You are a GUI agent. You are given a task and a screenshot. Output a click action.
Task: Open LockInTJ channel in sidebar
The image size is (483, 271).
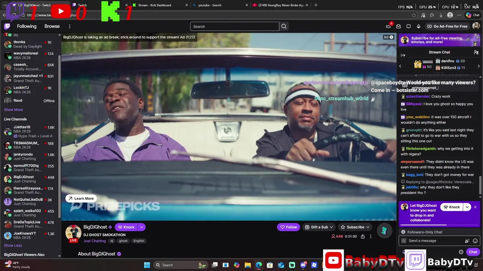(29, 90)
